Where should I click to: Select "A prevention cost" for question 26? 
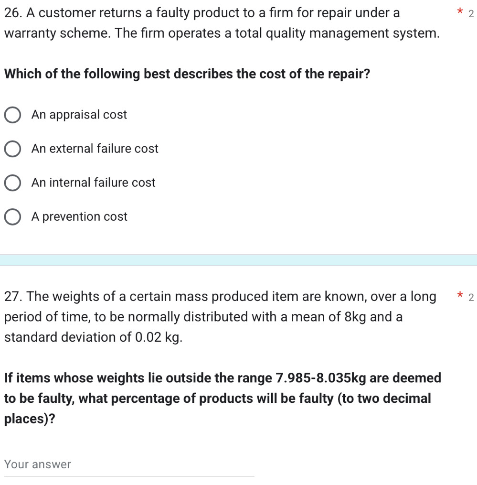pyautogui.click(x=12, y=216)
